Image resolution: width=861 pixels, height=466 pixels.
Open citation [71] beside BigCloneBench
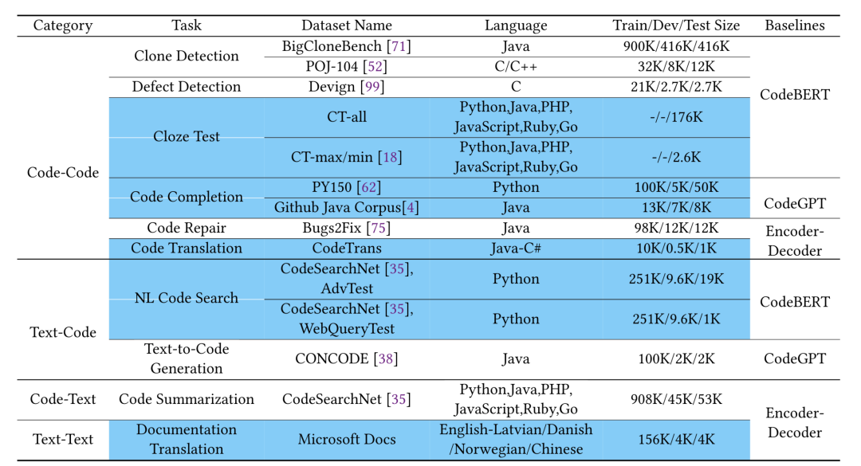pos(399,46)
